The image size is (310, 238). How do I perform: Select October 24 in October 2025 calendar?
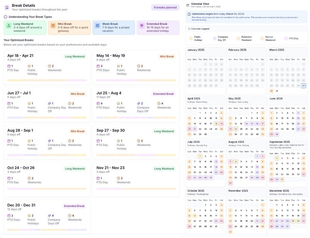[x=216, y=221]
